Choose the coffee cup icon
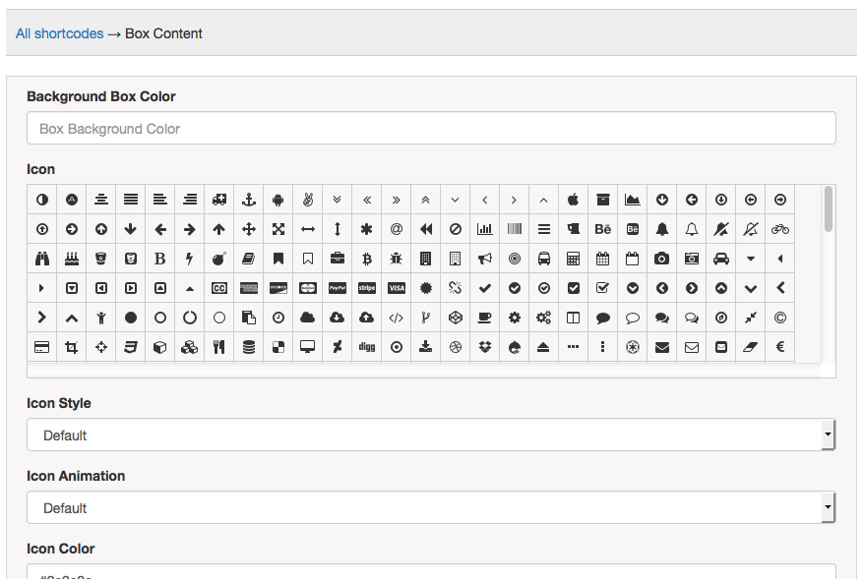This screenshot has height=581, width=864. coord(485,318)
